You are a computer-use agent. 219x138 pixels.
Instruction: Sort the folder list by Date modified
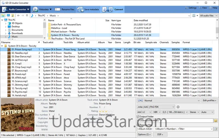point(141,21)
